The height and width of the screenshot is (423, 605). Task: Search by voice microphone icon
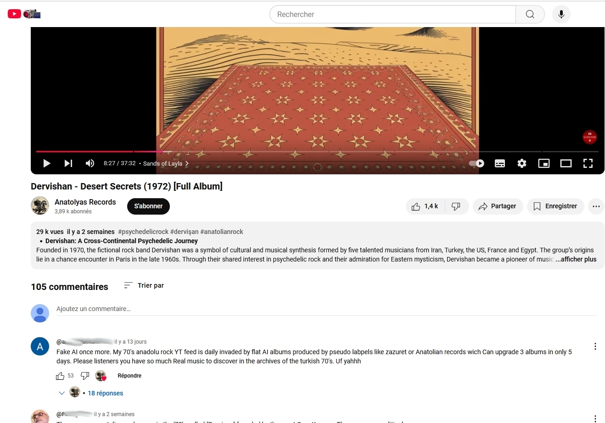[561, 14]
